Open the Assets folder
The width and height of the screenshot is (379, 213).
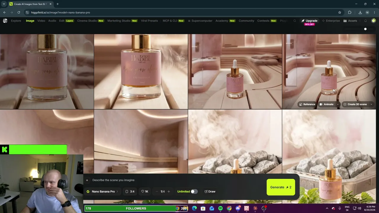(350, 21)
